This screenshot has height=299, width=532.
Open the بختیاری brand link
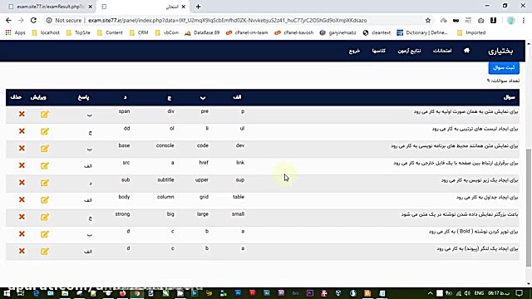(x=500, y=51)
